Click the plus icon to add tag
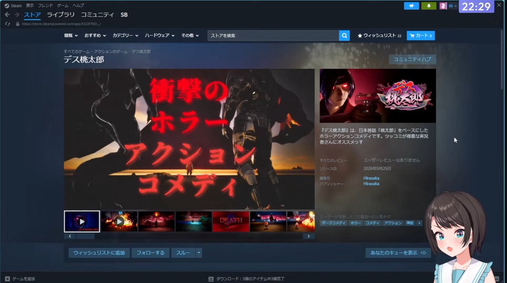This screenshot has height=283, width=507. (419, 223)
